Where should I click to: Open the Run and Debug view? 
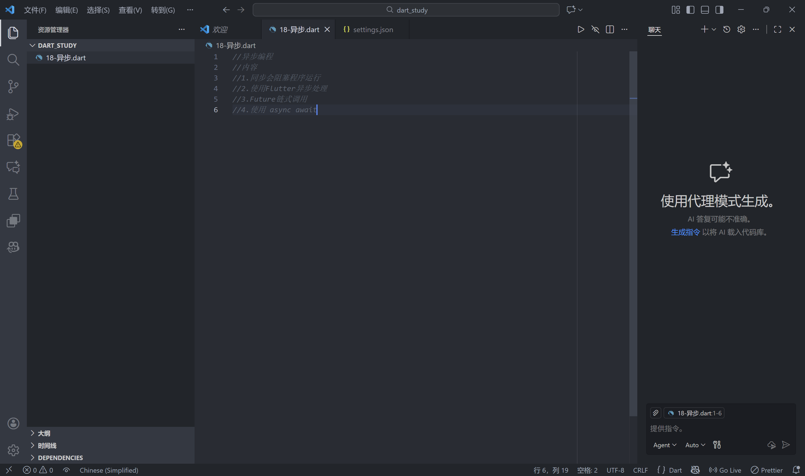(13, 113)
